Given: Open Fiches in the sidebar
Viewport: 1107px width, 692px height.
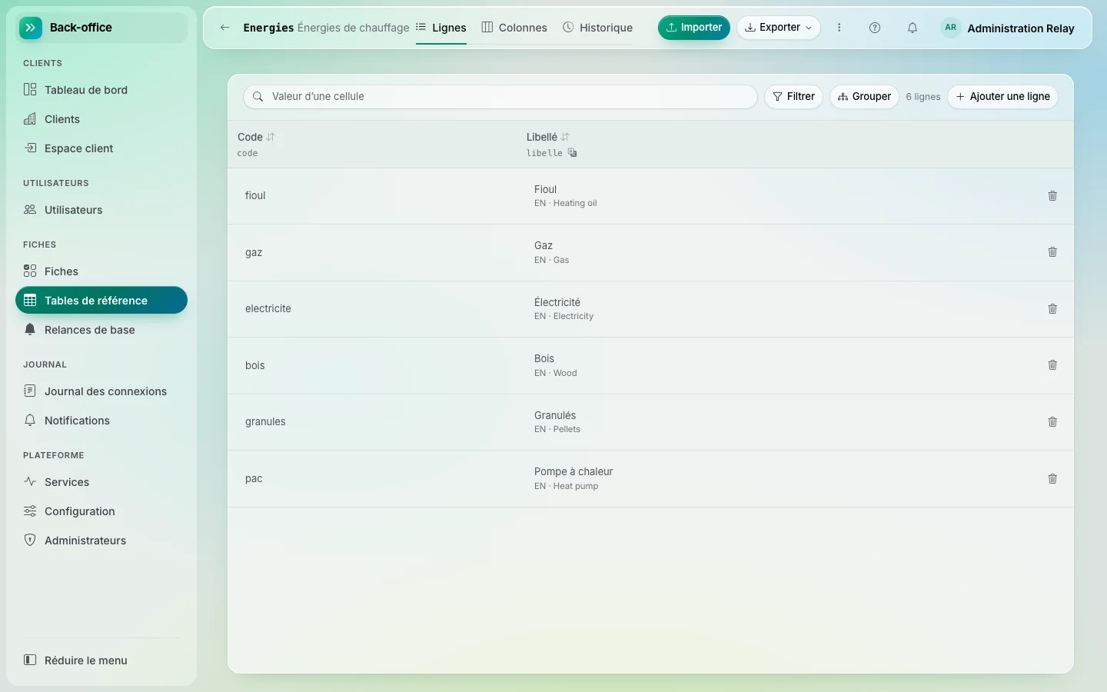Looking at the screenshot, I should pyautogui.click(x=101, y=271).
